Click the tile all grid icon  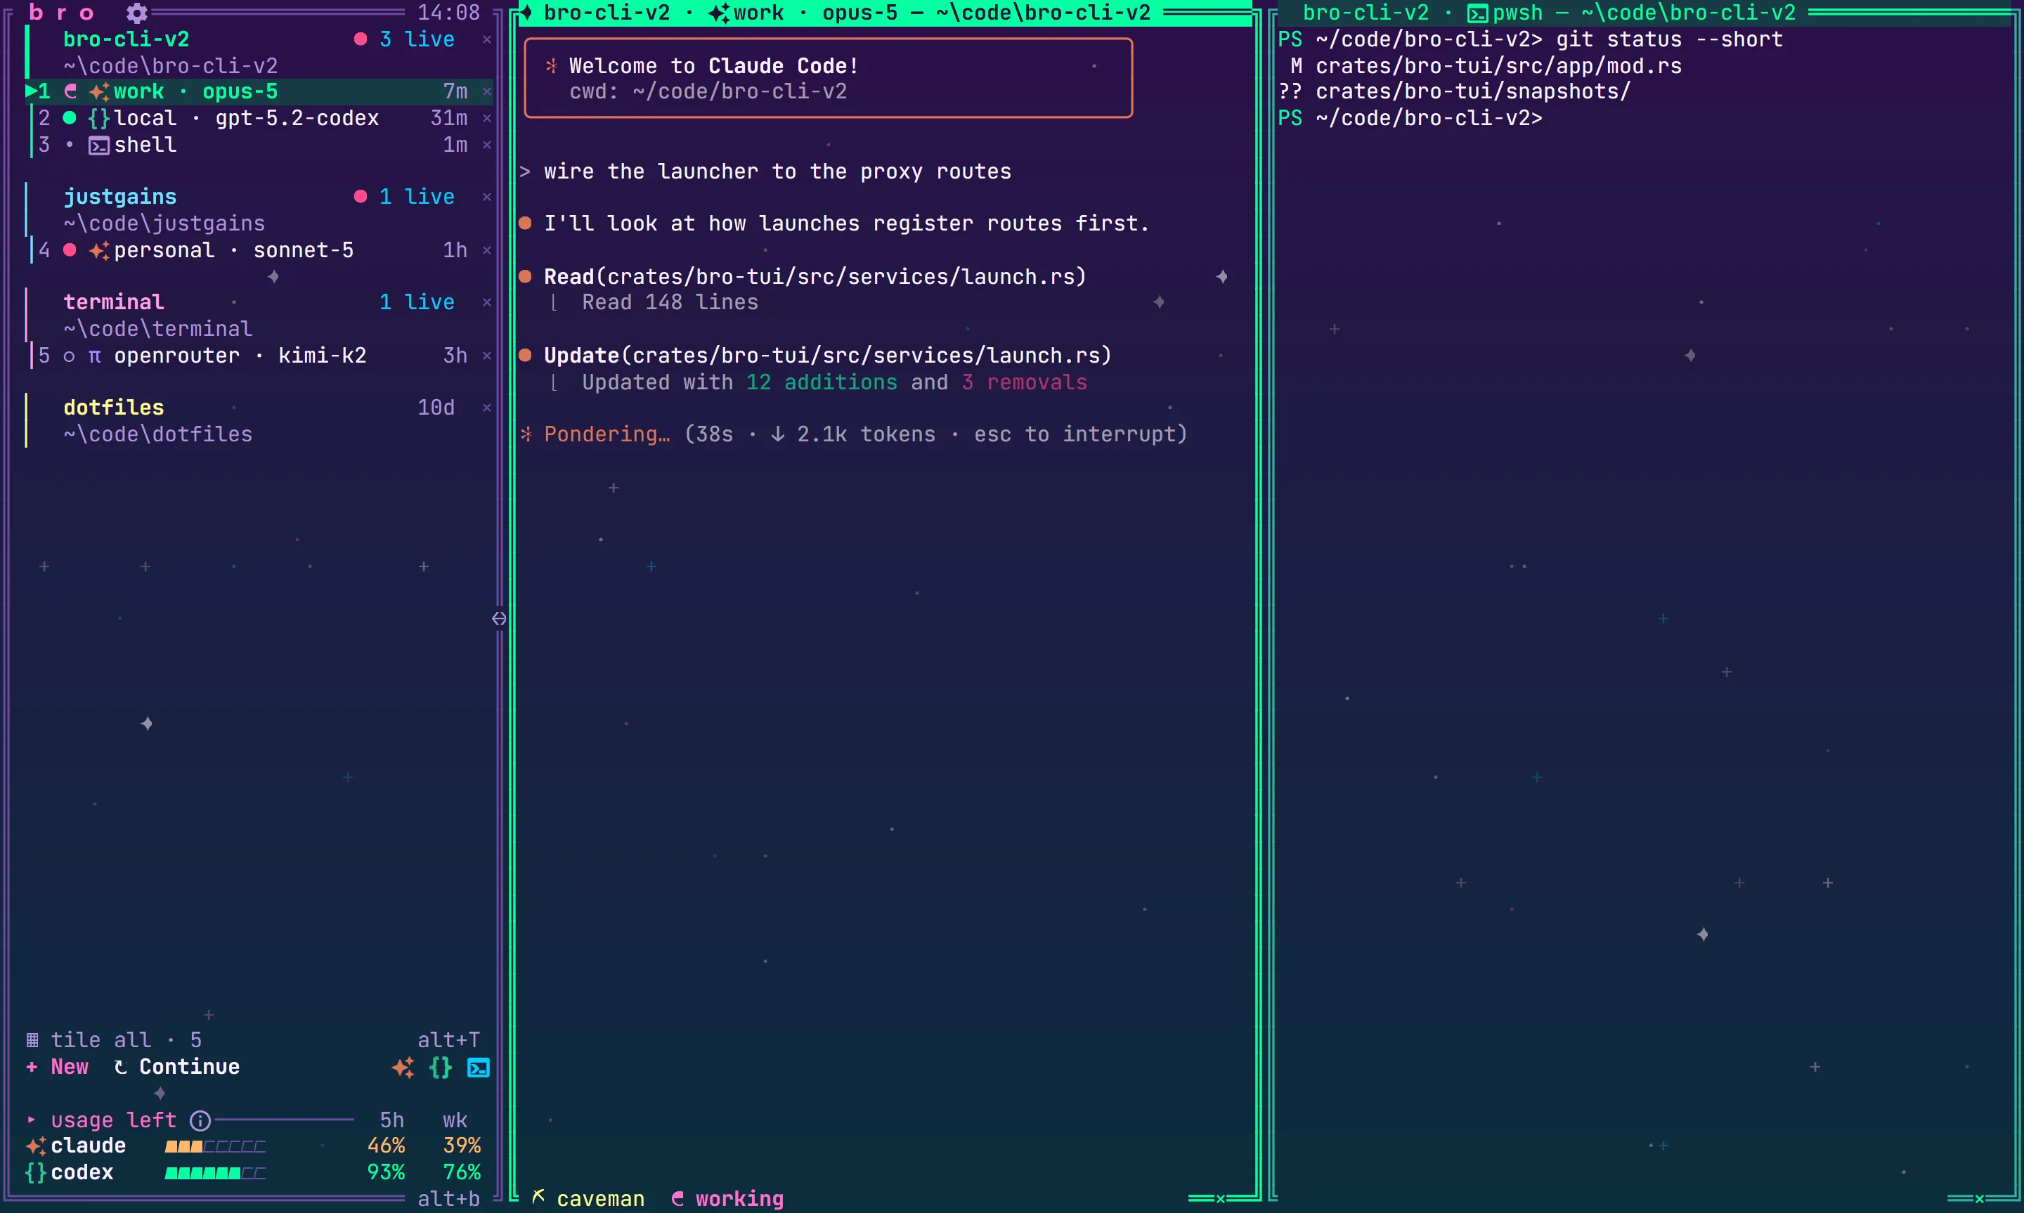[x=32, y=1041]
